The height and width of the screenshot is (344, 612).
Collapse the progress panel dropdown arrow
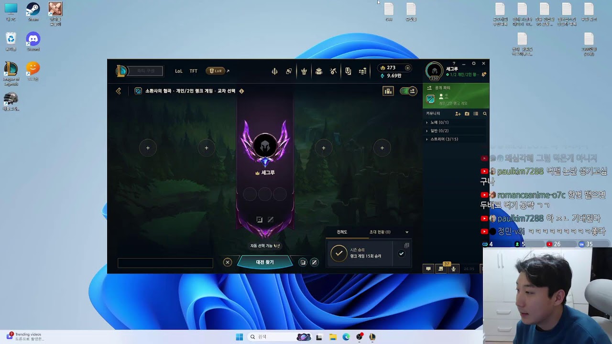407,232
